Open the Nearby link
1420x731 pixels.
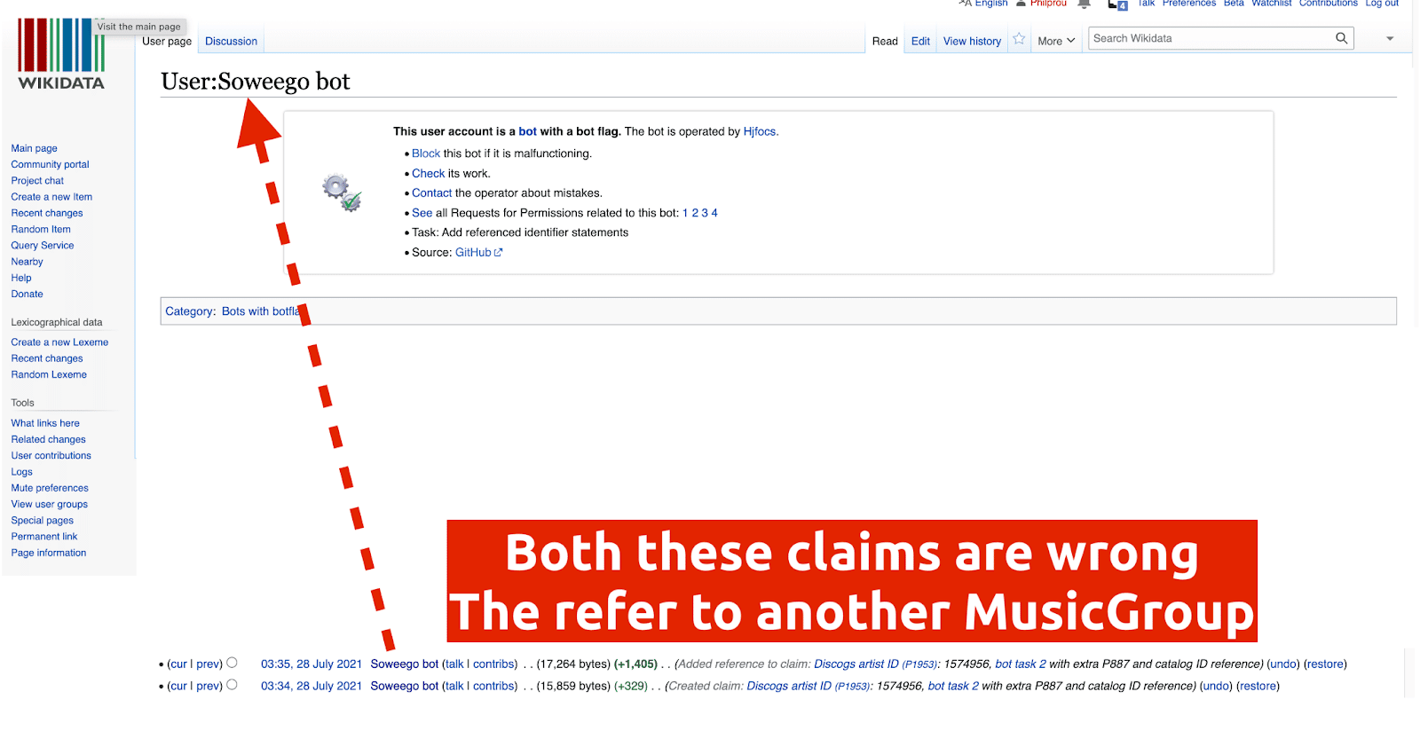tap(27, 262)
